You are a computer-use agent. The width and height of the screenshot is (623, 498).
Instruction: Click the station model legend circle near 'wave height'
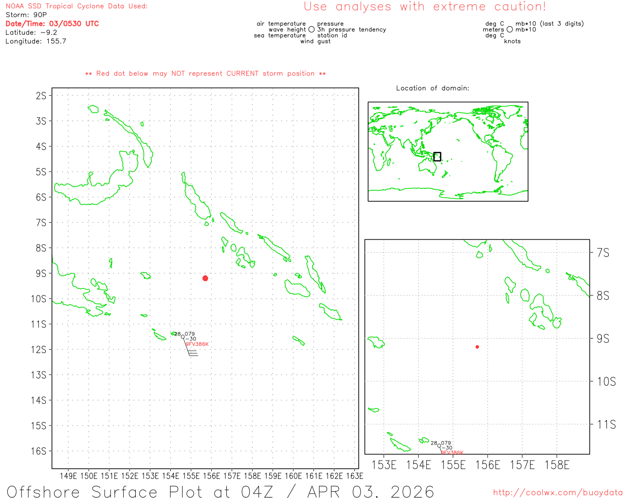311,30
